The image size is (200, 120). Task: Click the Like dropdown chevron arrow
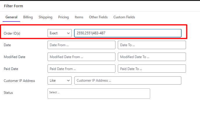pos(68,80)
